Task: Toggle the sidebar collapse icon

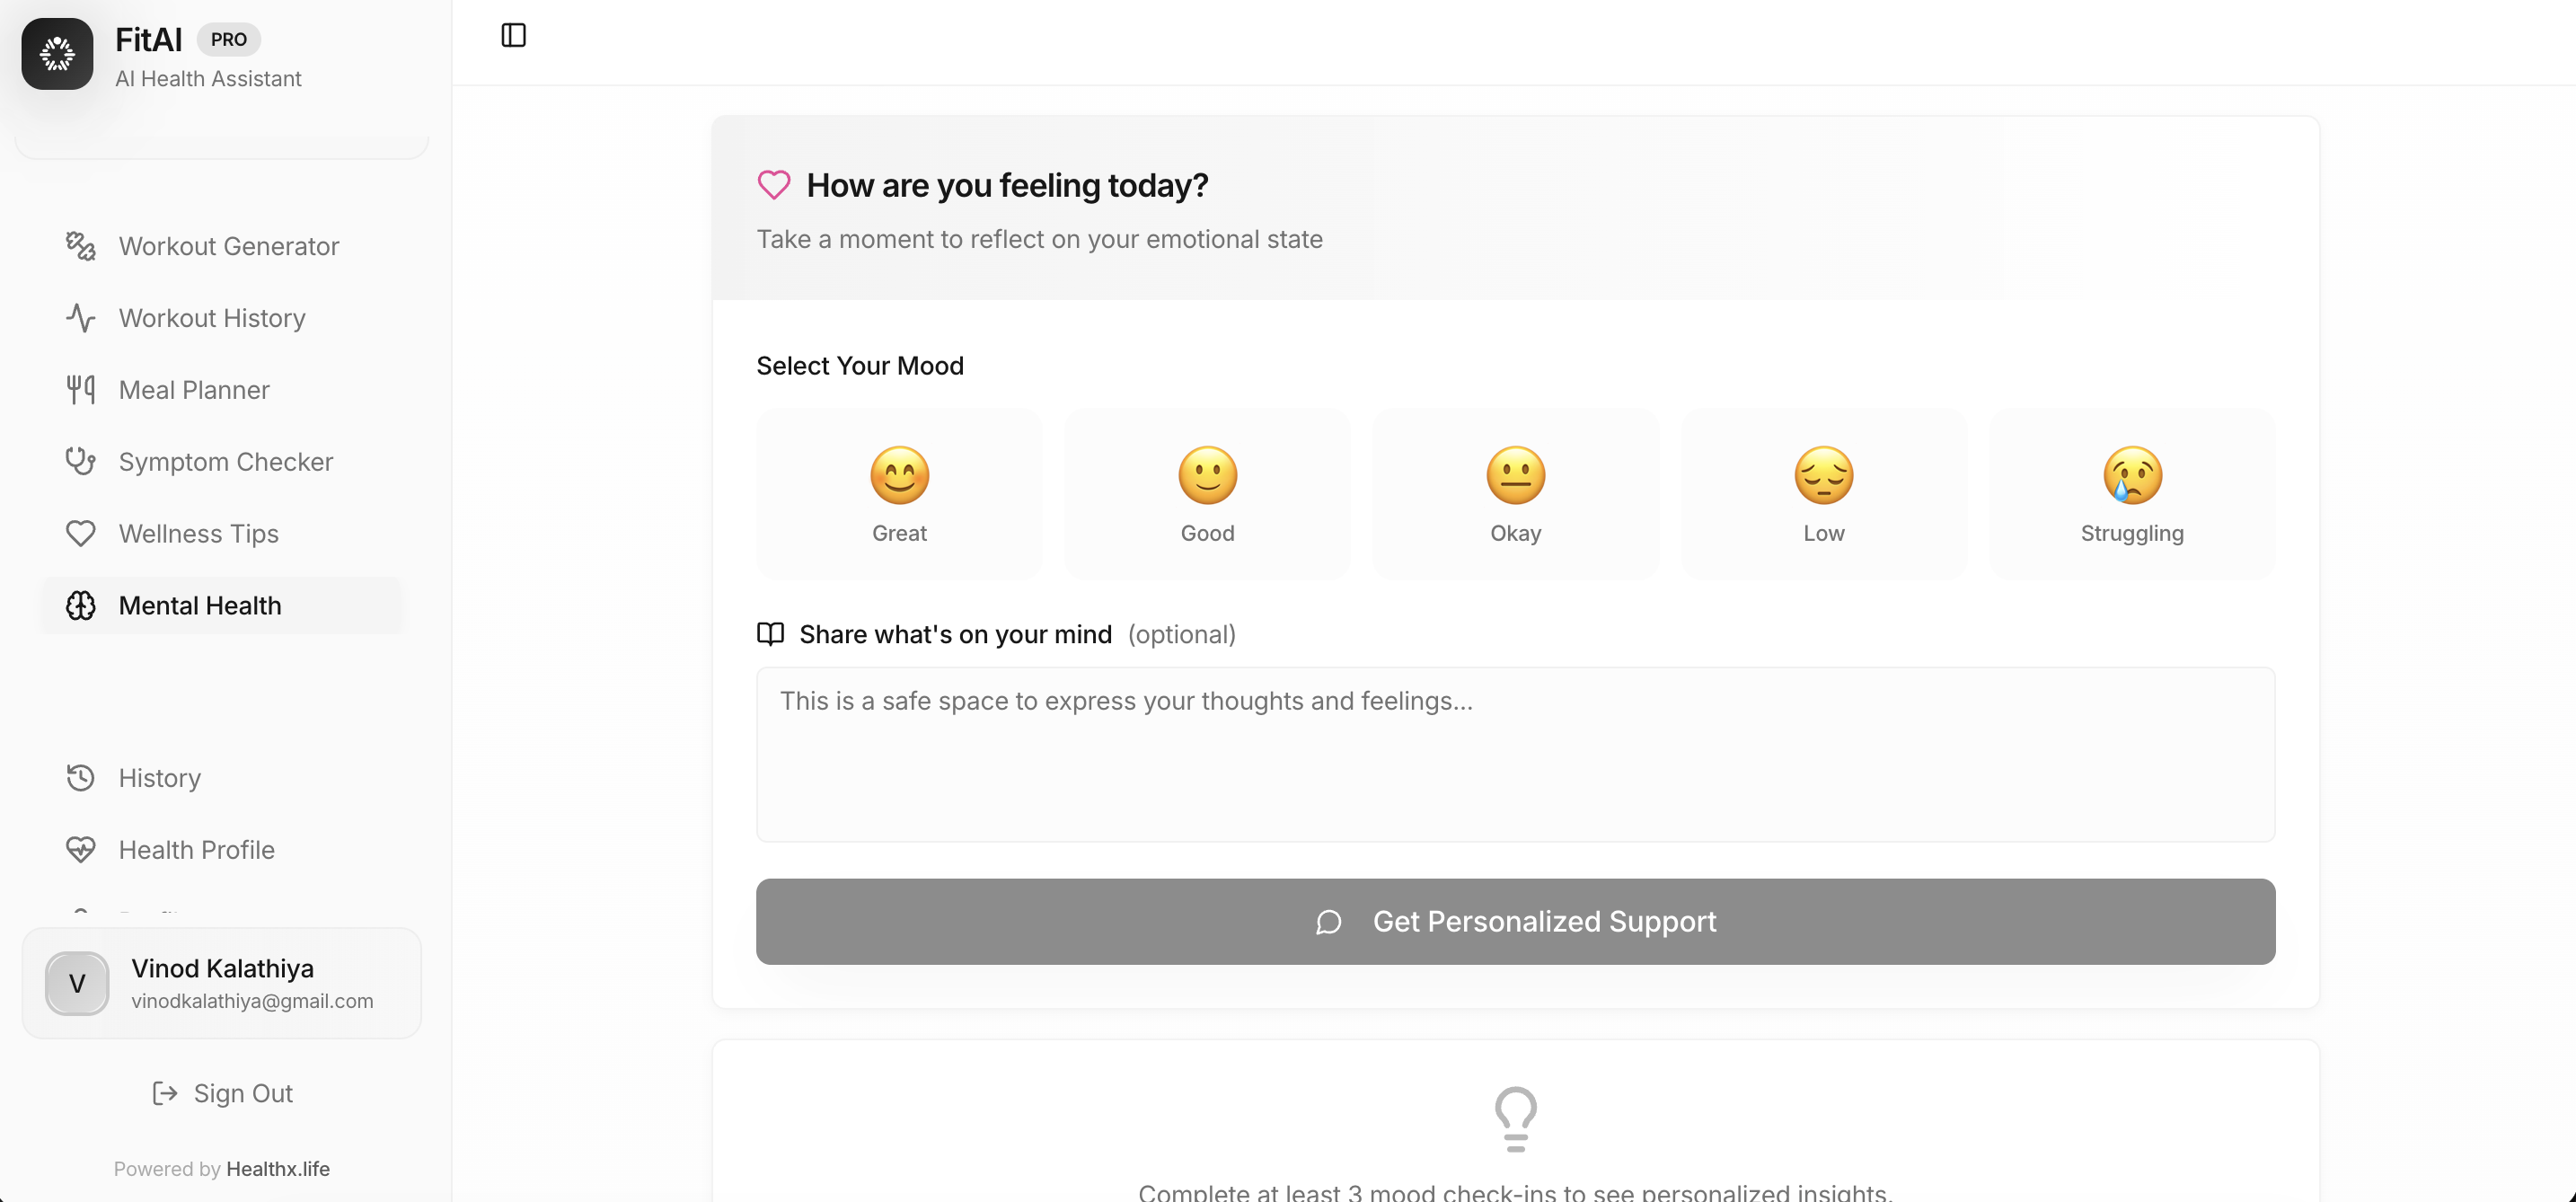Action: click(x=513, y=36)
